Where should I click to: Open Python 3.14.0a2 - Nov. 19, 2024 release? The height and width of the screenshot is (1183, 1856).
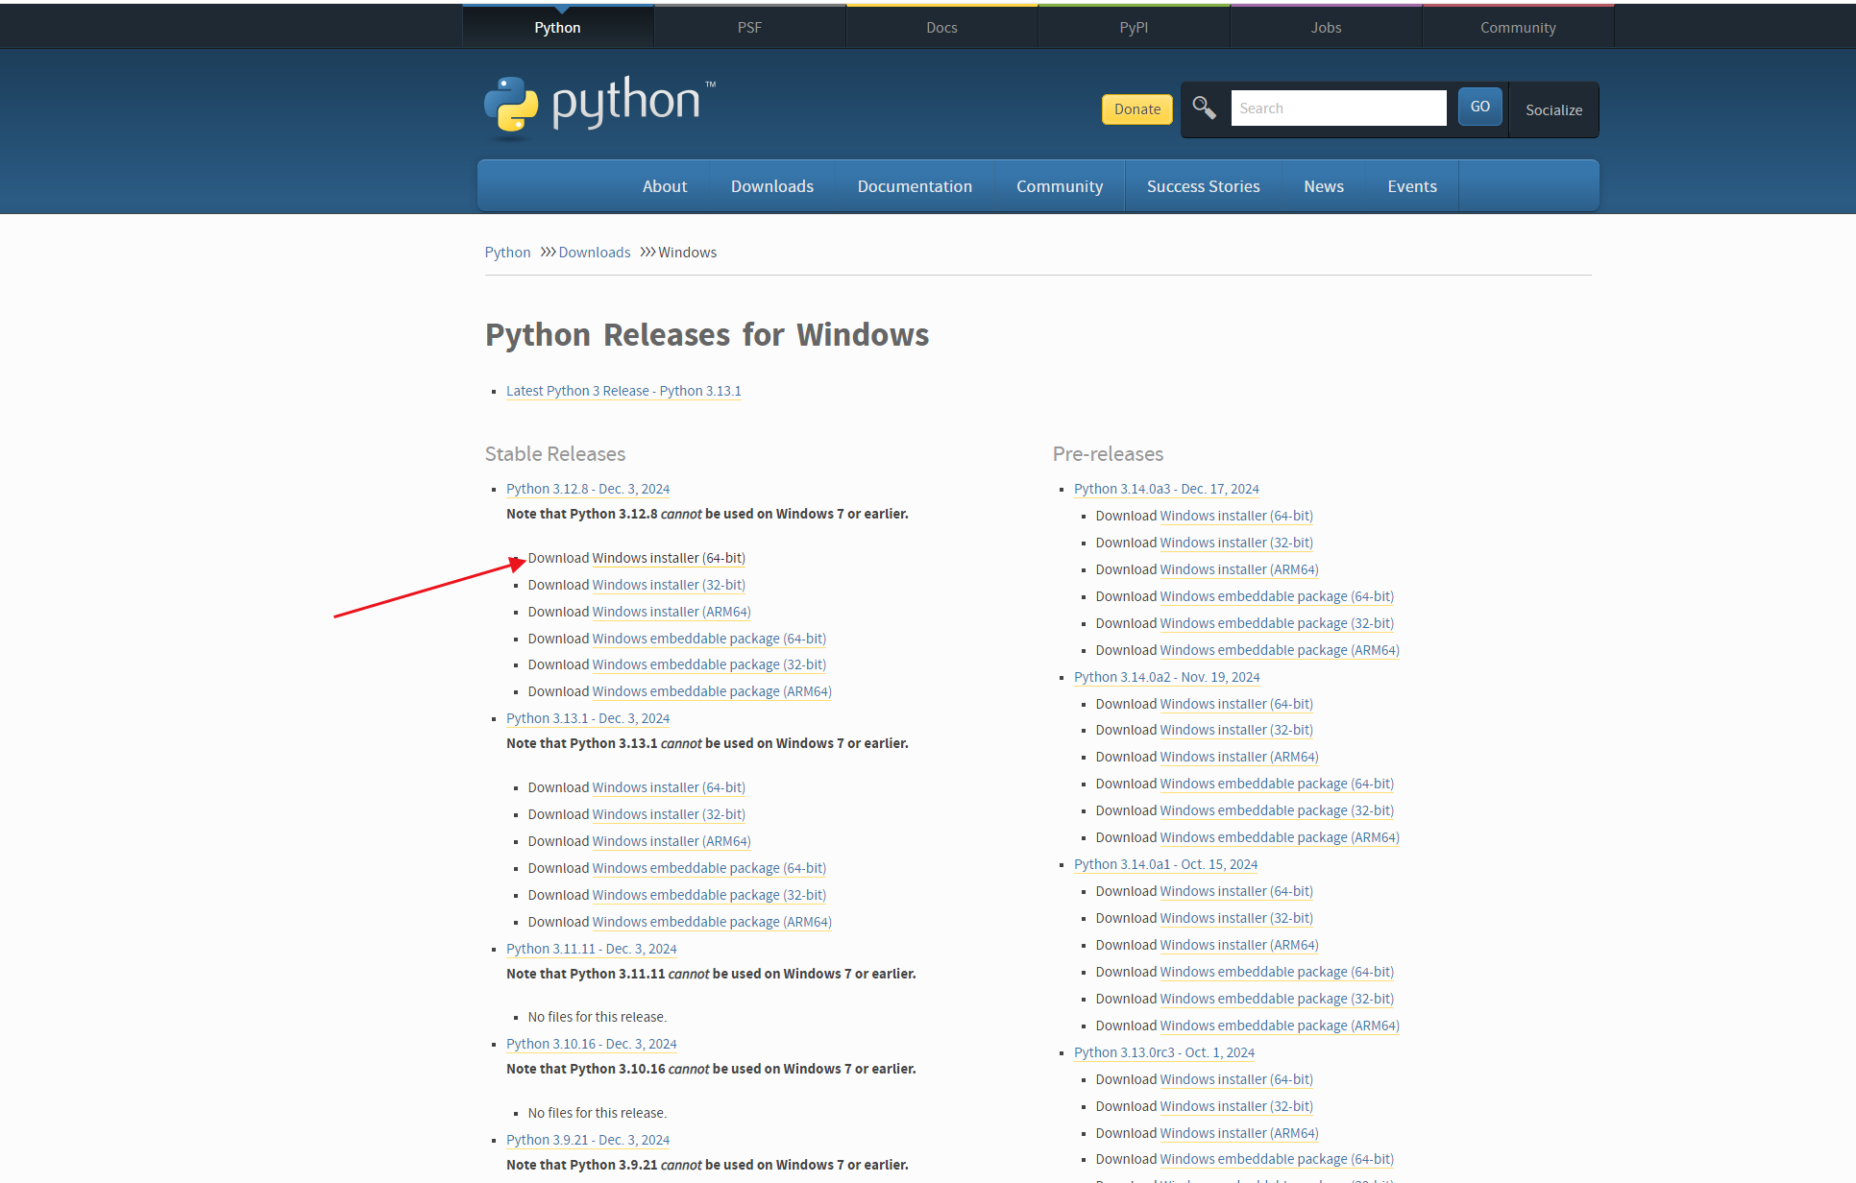click(1166, 677)
